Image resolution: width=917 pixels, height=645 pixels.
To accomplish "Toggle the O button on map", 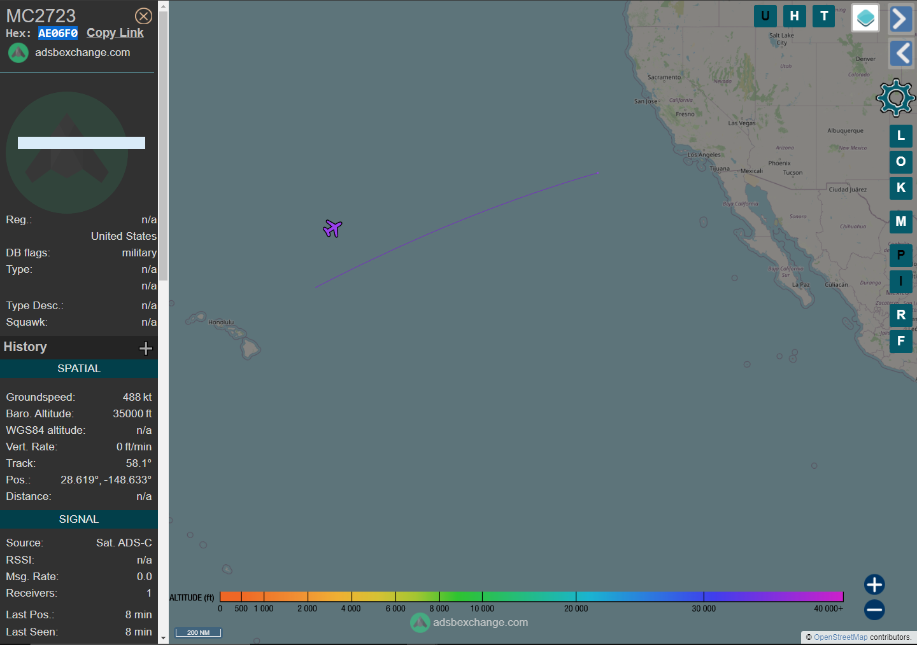I will coord(901,162).
